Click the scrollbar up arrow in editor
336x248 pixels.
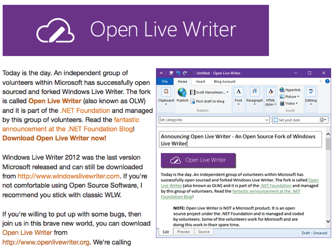pos(328,134)
